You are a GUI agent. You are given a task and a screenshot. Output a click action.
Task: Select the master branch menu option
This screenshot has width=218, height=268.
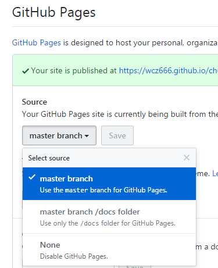coord(109,184)
